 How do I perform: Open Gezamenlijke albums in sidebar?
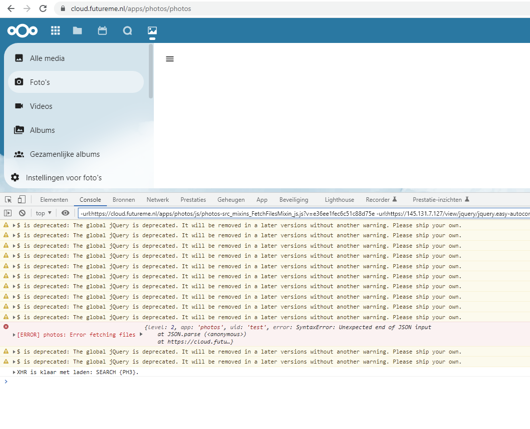[x=76, y=154]
